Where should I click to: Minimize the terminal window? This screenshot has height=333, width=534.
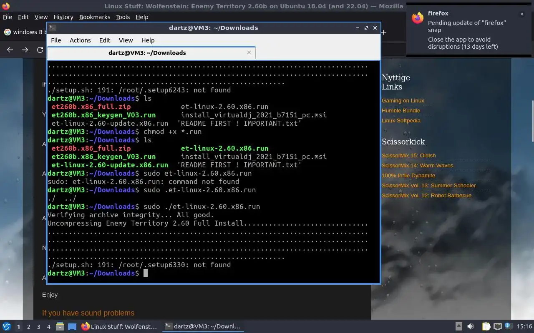point(358,28)
